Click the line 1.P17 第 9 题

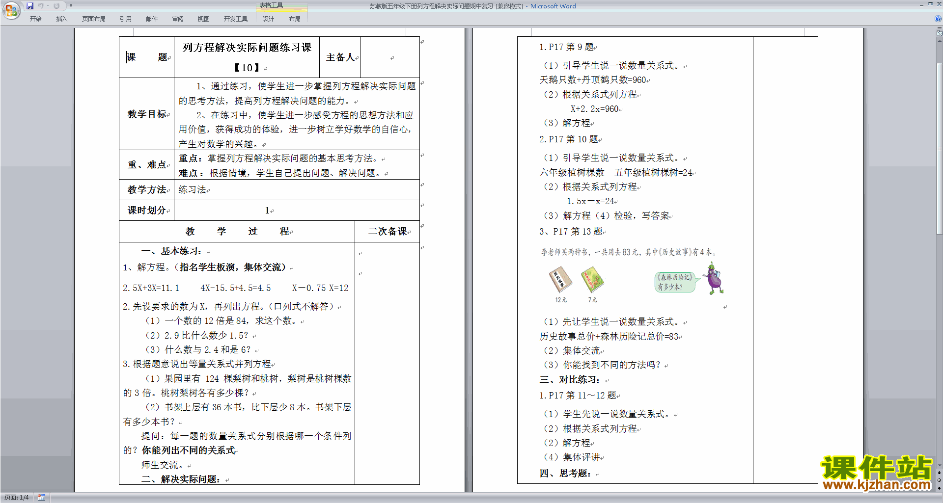click(566, 47)
